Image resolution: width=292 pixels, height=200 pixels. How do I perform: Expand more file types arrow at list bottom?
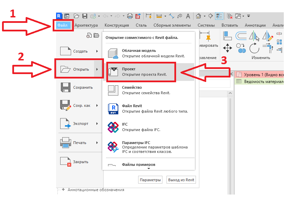point(149,169)
